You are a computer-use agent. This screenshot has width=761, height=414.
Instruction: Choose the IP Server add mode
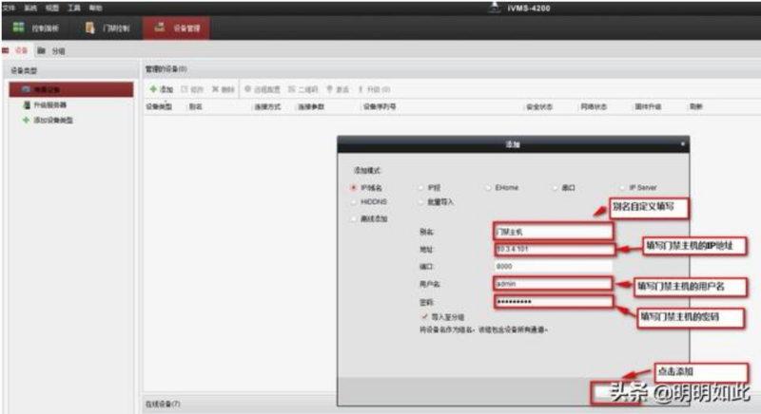tap(621, 188)
